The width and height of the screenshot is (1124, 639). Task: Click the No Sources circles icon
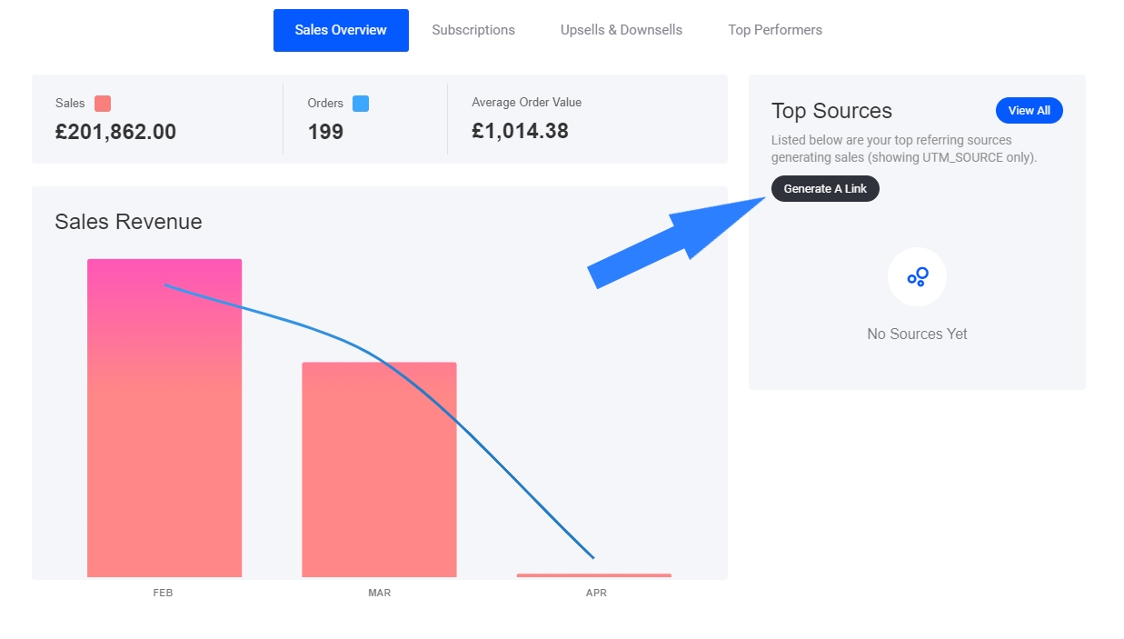click(x=917, y=276)
